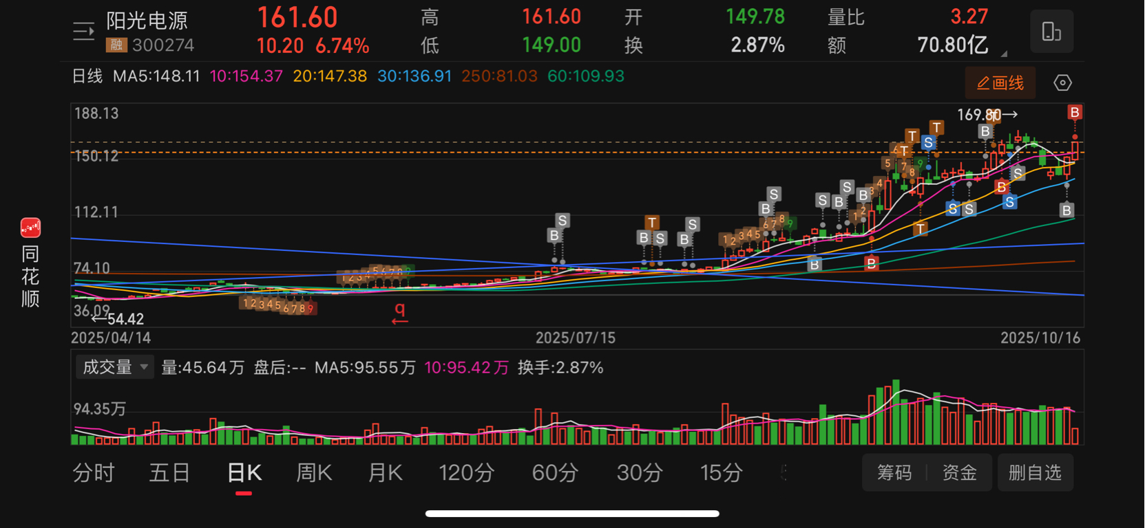
Task: Tap the opening price 149.78
Action: (756, 16)
